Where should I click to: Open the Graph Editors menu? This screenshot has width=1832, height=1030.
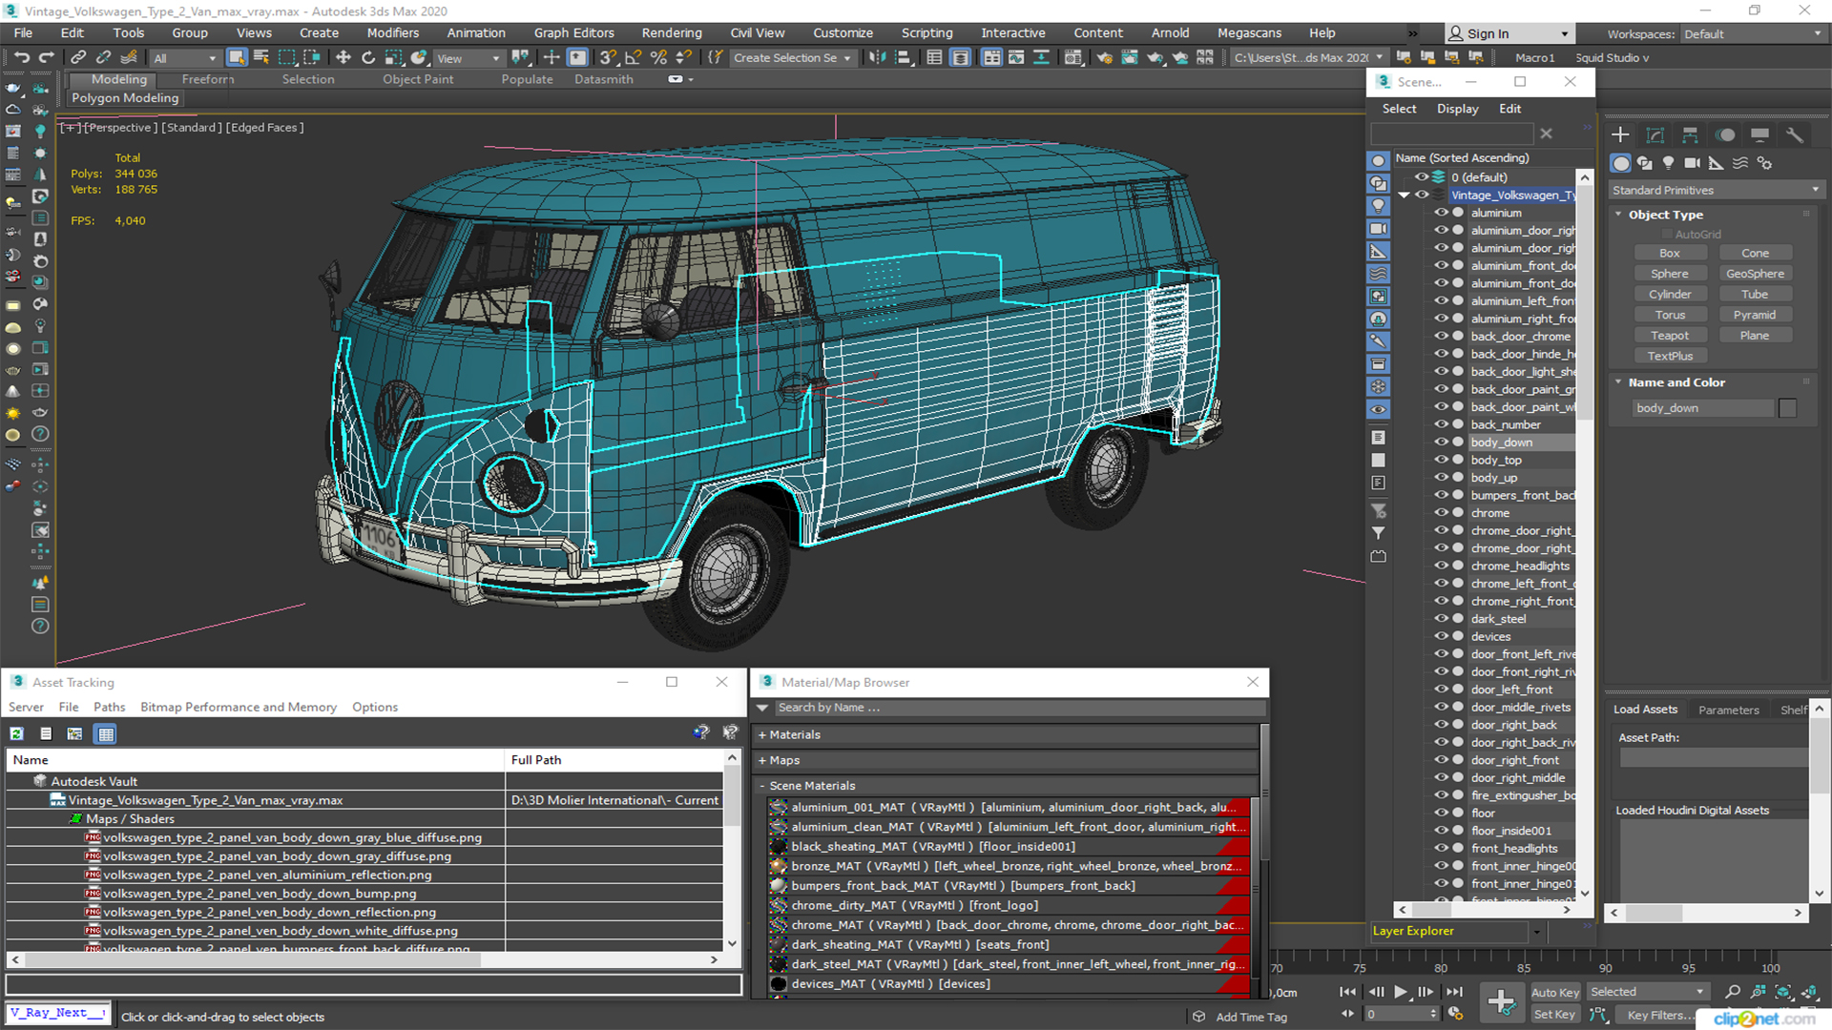point(573,32)
